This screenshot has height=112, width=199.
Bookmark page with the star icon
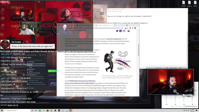pyautogui.click(x=122, y=28)
